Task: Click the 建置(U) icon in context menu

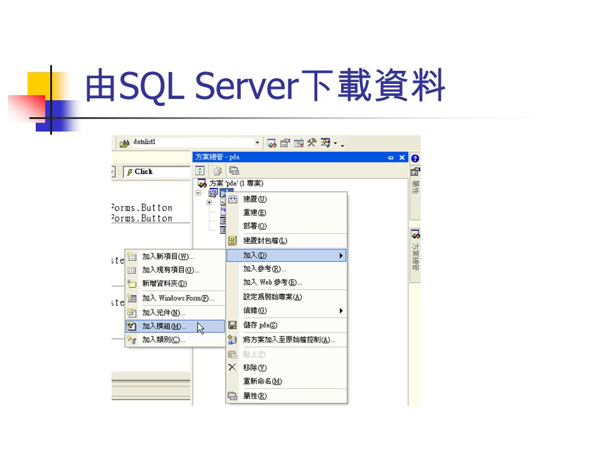Action: [x=233, y=199]
